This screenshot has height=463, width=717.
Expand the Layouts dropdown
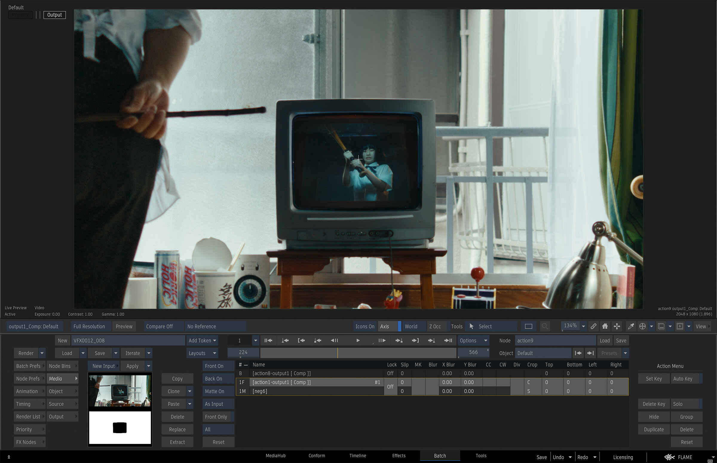202,353
